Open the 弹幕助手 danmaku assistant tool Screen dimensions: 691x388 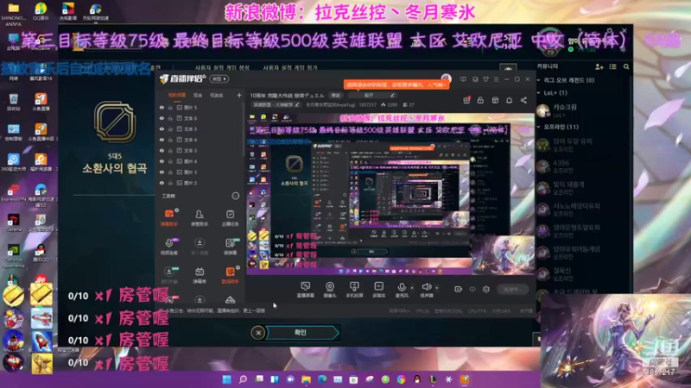click(168, 217)
